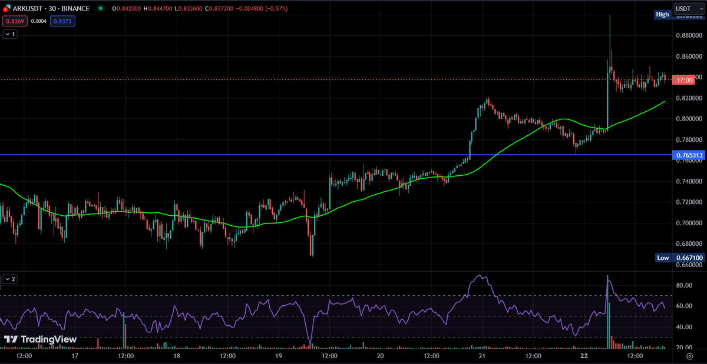Viewport: 707px width, 364px height.
Task: Click the date label 18 on time axis
Action: [x=176, y=356]
